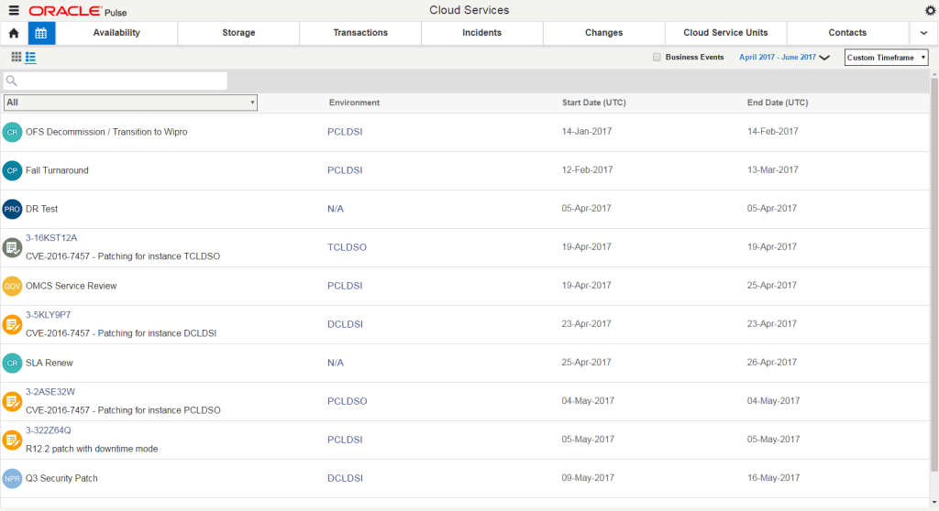
Task: Click change icon beside 3-16KST12A
Action: pyautogui.click(x=12, y=247)
